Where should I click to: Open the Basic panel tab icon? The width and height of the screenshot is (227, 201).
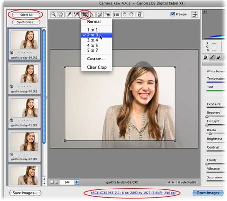pos(205,57)
